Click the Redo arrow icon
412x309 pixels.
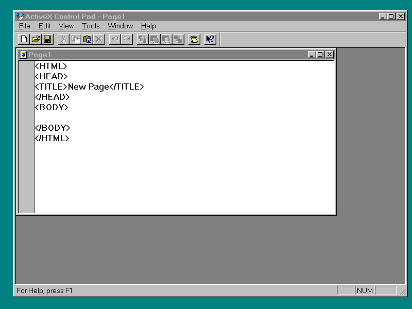127,39
